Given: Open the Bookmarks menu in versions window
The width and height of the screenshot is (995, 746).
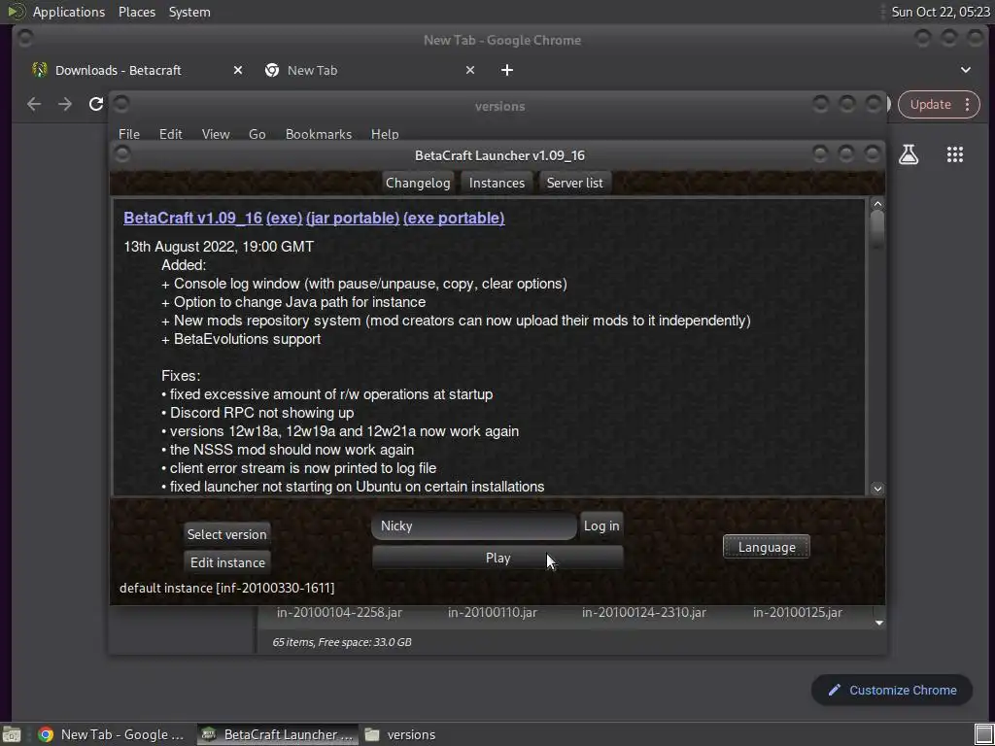Looking at the screenshot, I should click(319, 134).
